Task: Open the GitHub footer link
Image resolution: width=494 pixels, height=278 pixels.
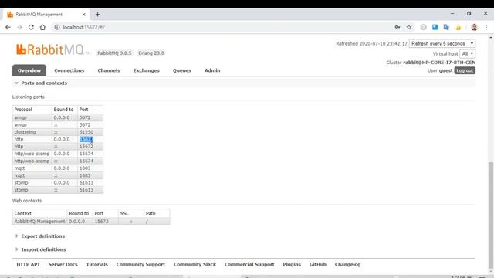Action: 317,264
